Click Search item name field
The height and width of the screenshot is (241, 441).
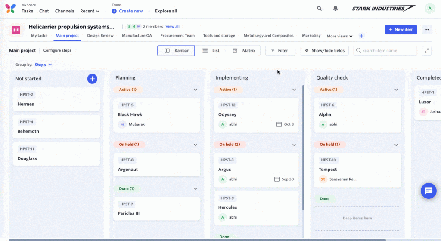coord(385,50)
